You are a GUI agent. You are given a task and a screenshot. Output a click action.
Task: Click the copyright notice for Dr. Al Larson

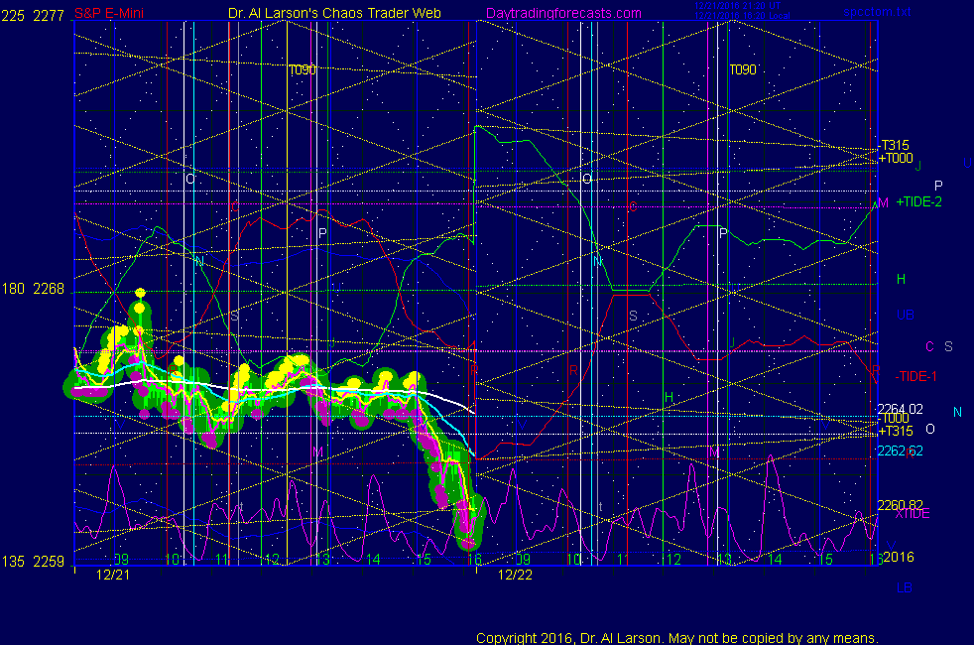coord(677,638)
